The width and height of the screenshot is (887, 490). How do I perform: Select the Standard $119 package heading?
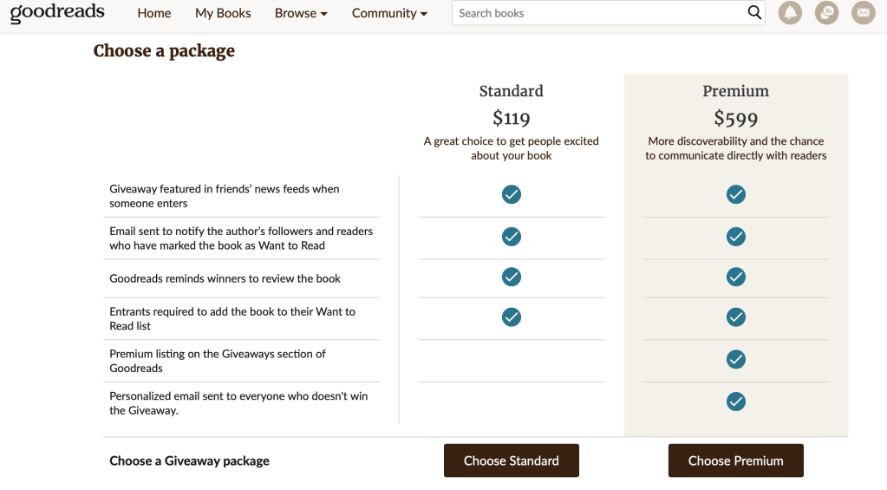click(x=511, y=105)
